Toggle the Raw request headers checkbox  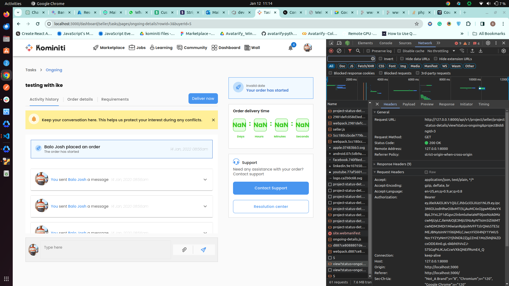[x=426, y=172]
